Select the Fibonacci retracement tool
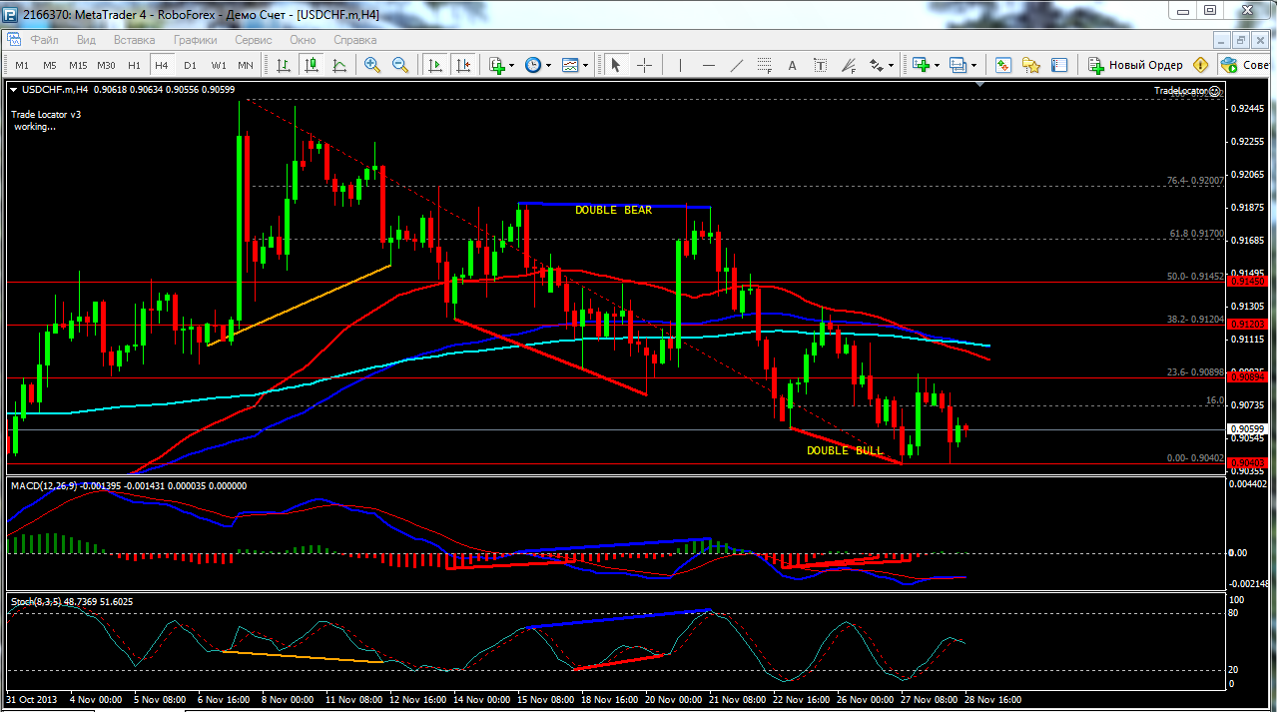 click(848, 65)
